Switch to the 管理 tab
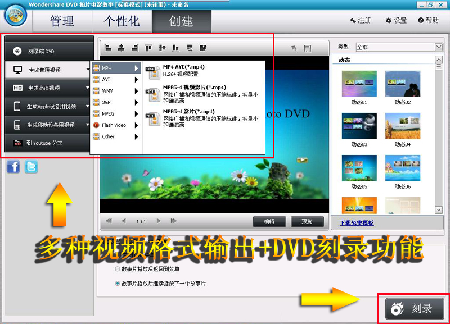 (x=62, y=21)
